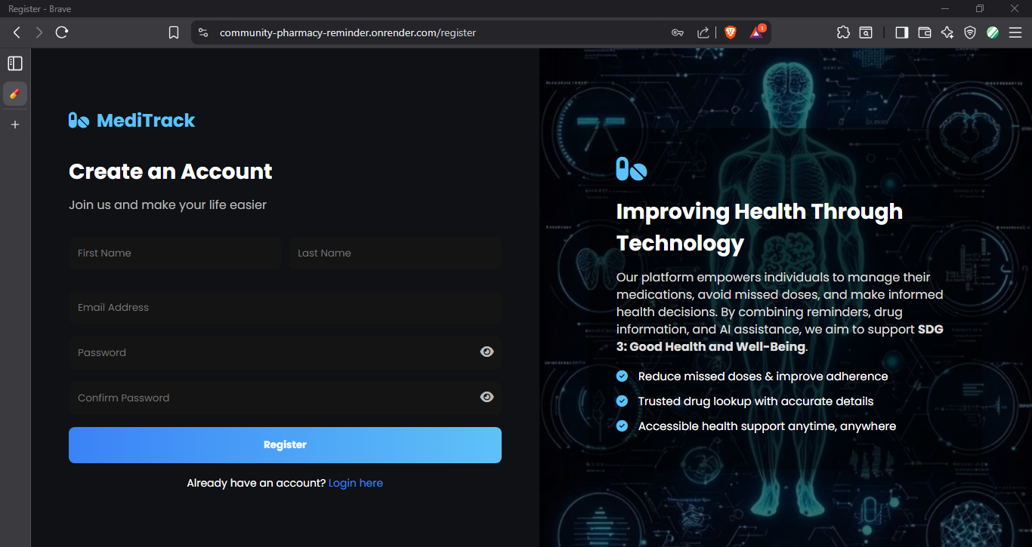Launch Leo AI sparkle icon
Screen dimensions: 1032x547
(947, 32)
